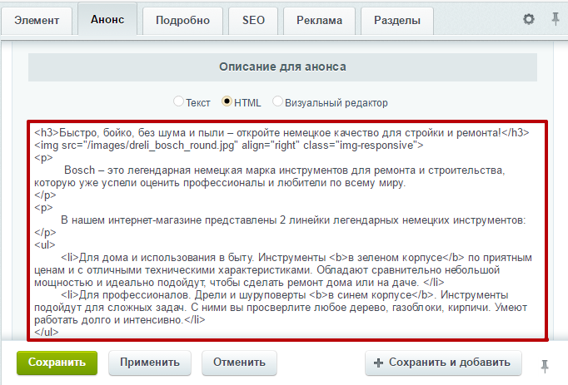Viewport: 568px width, 385px height.
Task: Go to the SEO tab
Action: [253, 21]
